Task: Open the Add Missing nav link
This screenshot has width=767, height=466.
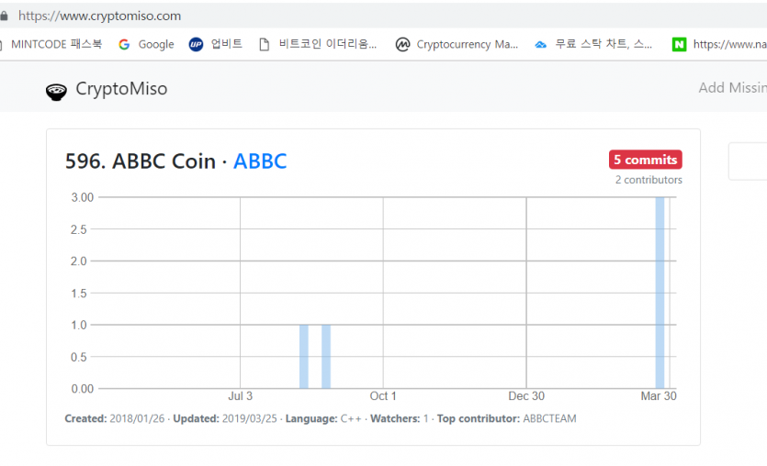Action: 732,88
